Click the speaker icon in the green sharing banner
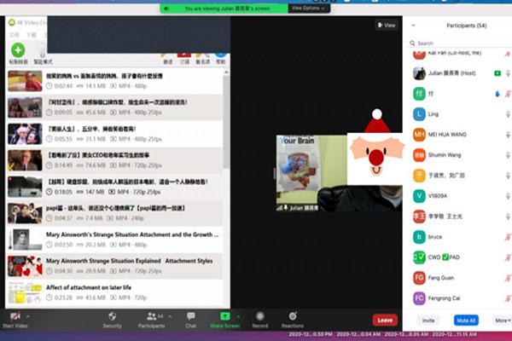 pyautogui.click(x=166, y=9)
